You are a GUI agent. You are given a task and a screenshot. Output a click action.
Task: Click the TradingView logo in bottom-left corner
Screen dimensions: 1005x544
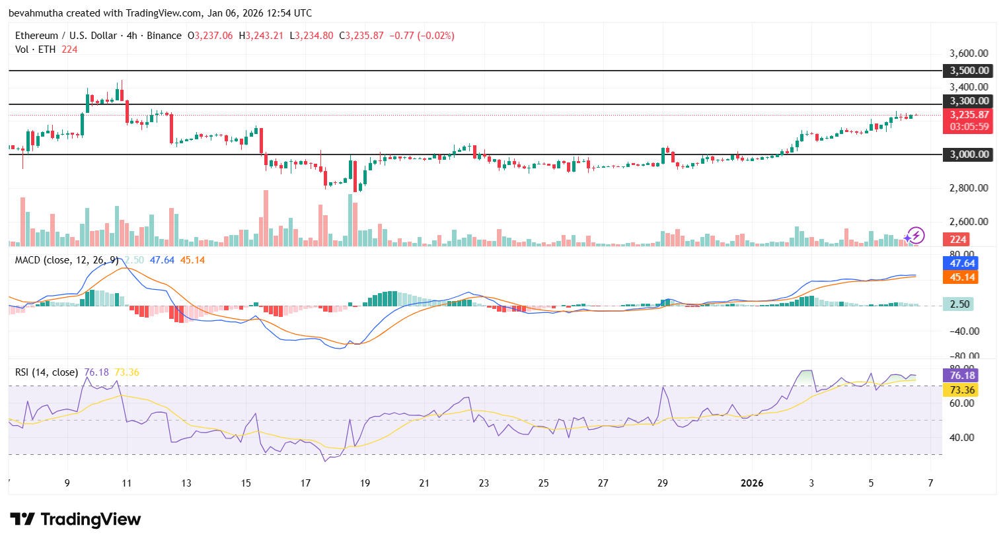(x=75, y=520)
